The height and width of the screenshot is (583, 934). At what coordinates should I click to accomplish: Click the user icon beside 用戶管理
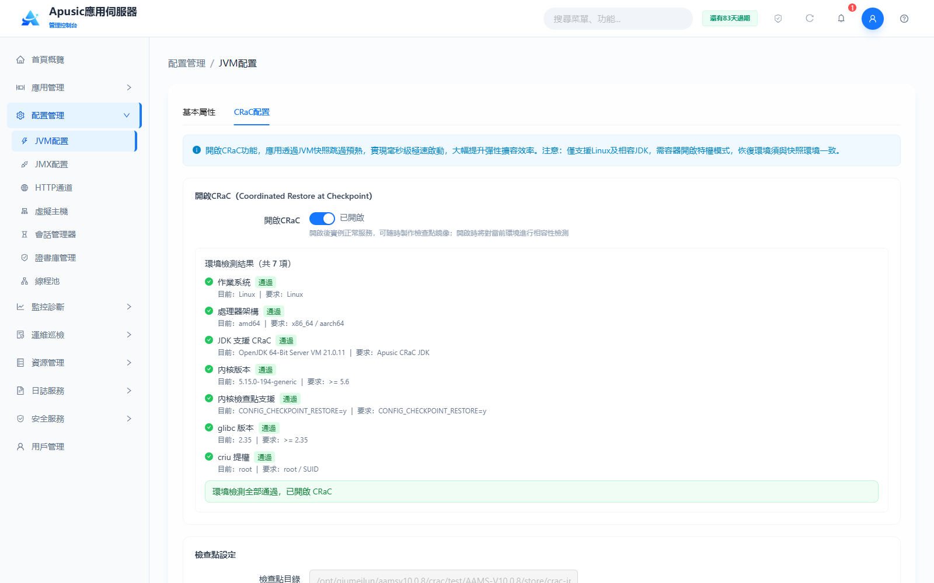(x=20, y=447)
